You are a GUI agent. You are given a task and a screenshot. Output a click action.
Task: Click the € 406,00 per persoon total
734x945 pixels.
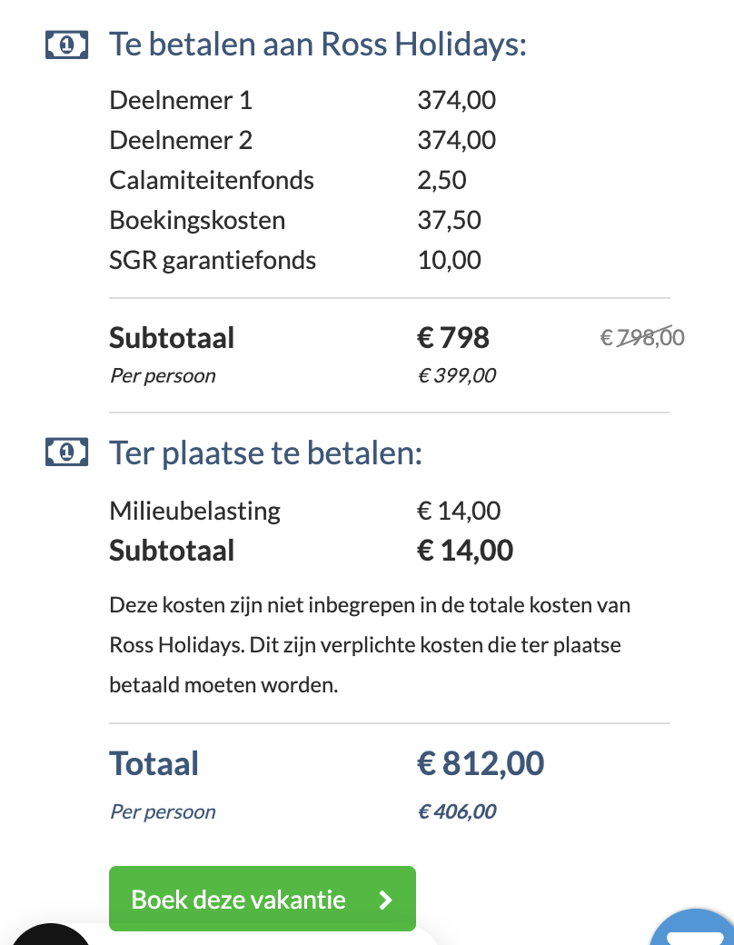point(457,811)
